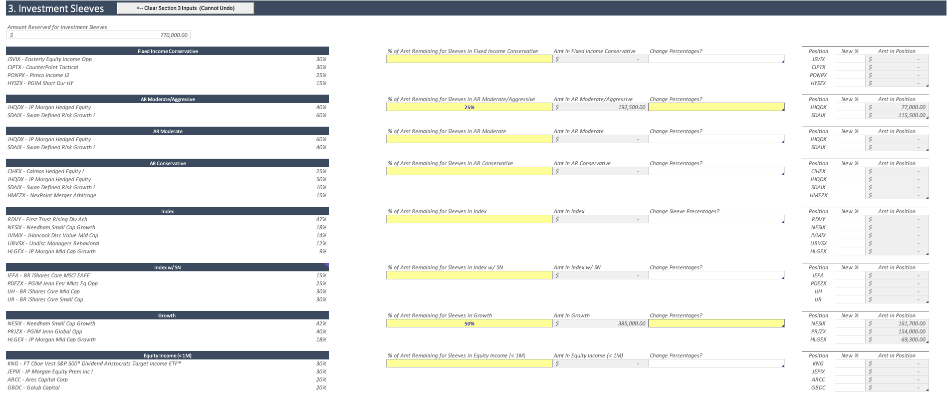The width and height of the screenshot is (947, 398).
Task: Click the 385,000.00 Amt In Growth cell
Action: [600, 323]
